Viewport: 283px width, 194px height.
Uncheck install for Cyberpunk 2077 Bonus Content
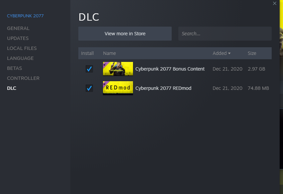click(x=89, y=69)
